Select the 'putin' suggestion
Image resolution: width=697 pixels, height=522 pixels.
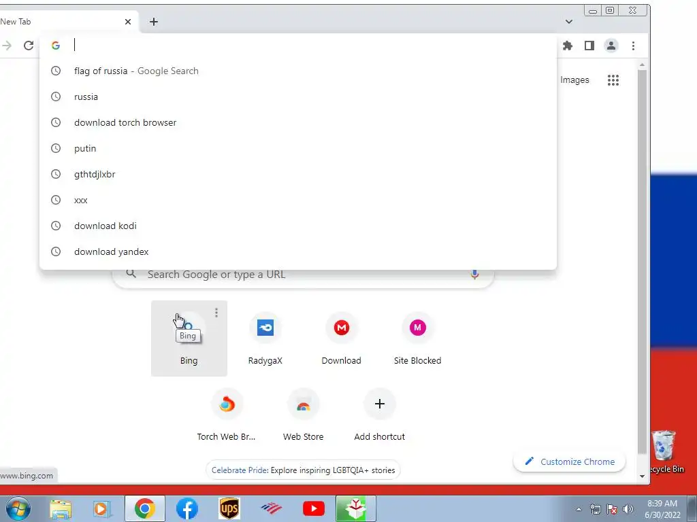(x=298, y=148)
